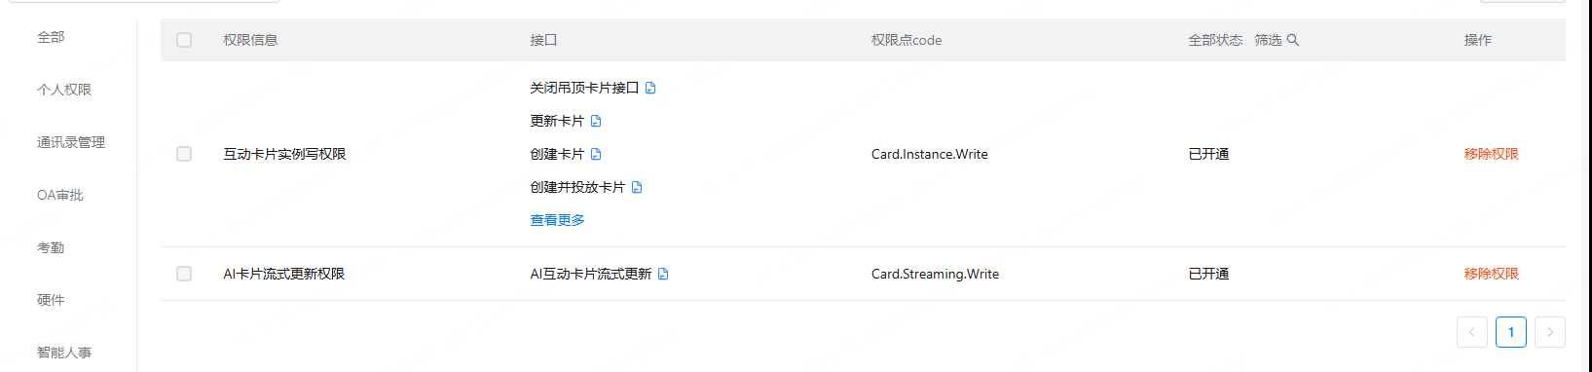Open the 筛选 filter in header
The height and width of the screenshot is (372, 1592).
coord(1268,40)
